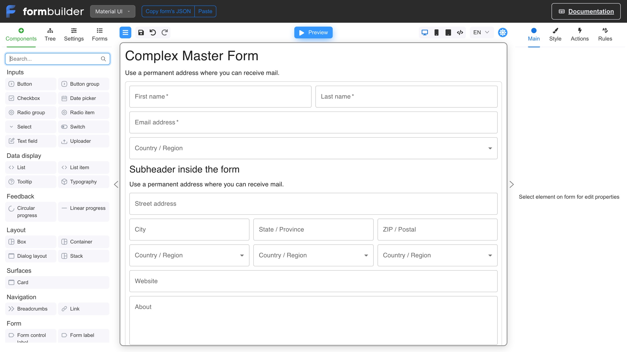Add a Link navigation component

coord(84,309)
